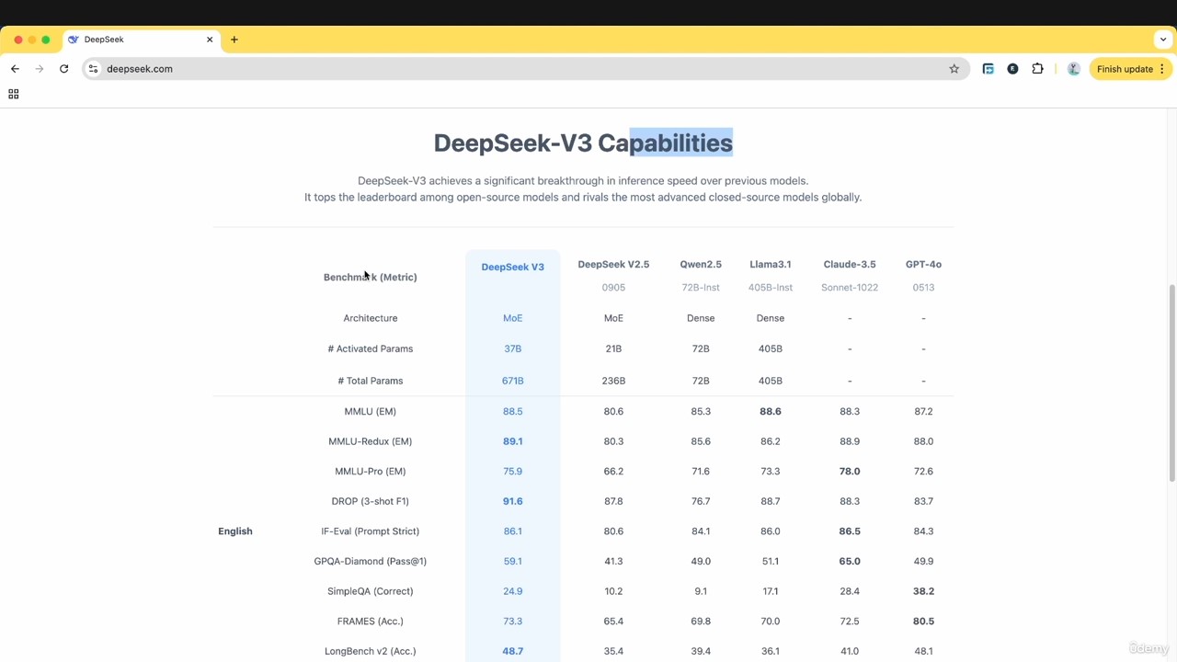Open the Chrome three-dot menu
Viewport: 1177px width, 662px height.
[1162, 69]
